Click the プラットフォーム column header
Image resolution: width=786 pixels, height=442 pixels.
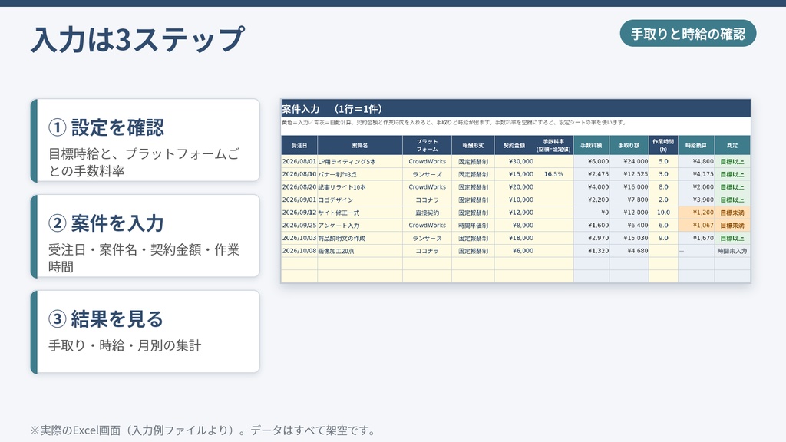pyautogui.click(x=427, y=145)
